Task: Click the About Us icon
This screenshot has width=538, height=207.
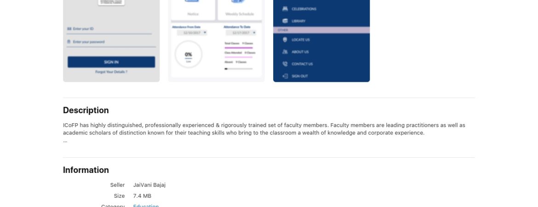Action: point(285,52)
